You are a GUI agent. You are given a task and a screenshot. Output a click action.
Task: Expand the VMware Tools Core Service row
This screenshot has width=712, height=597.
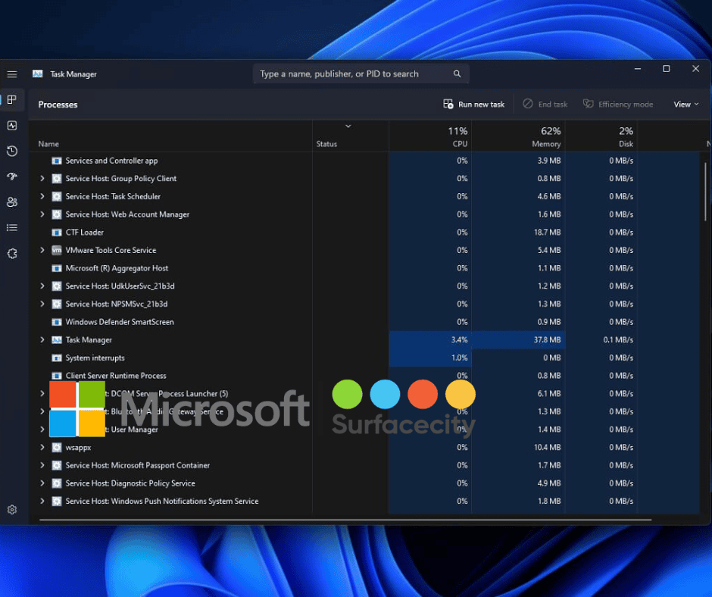(x=42, y=250)
